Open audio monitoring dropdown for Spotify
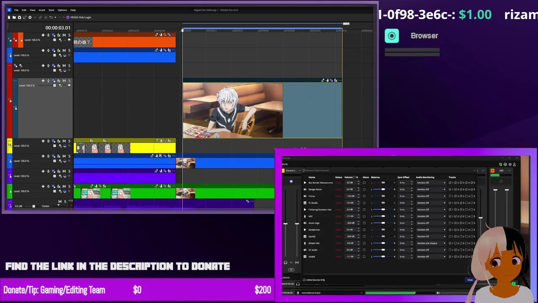 coord(431,236)
